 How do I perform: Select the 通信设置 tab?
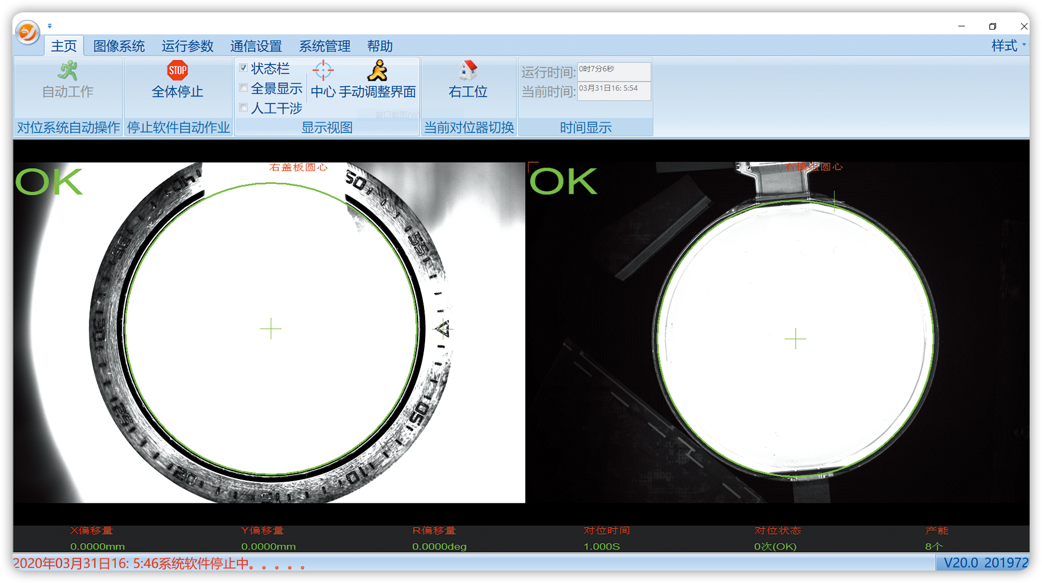pos(256,46)
